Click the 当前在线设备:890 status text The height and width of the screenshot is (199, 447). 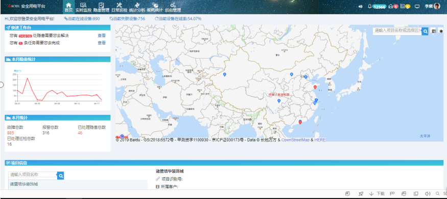click(82, 19)
